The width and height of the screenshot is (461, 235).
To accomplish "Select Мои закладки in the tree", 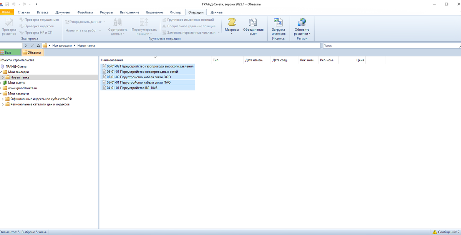I will click(x=18, y=72).
